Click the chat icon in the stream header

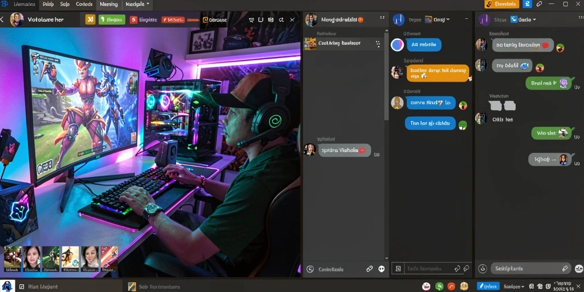pyautogui.click(x=251, y=20)
